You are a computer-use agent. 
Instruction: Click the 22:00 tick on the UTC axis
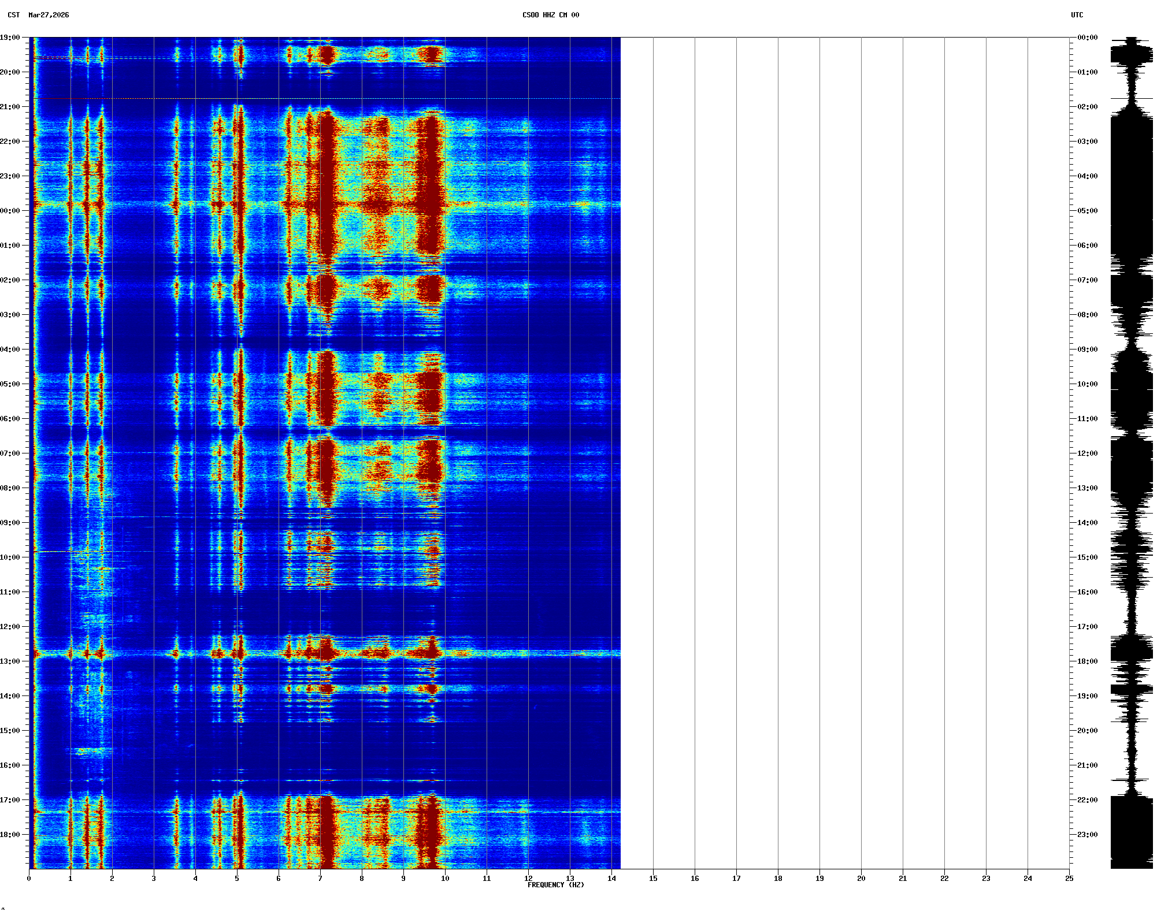(1087, 800)
